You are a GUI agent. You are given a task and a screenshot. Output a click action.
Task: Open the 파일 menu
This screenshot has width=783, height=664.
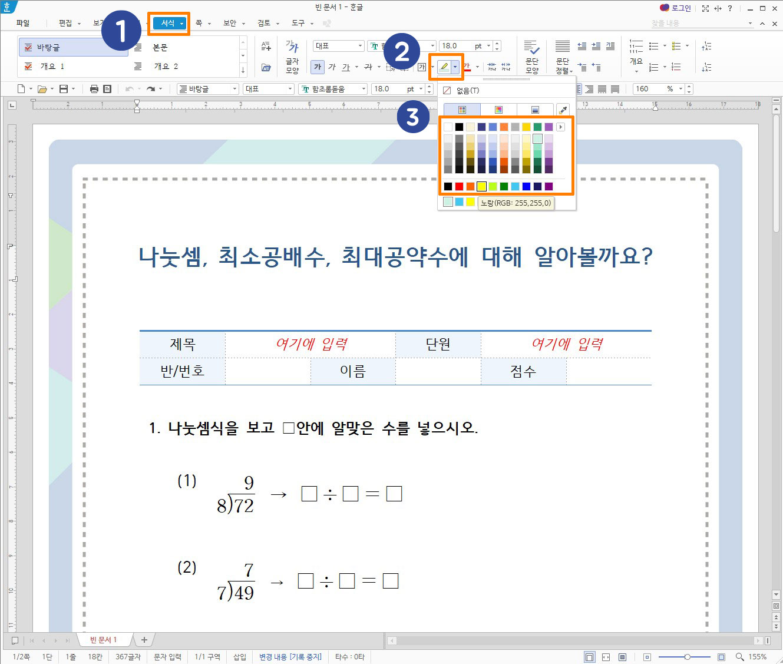(22, 23)
